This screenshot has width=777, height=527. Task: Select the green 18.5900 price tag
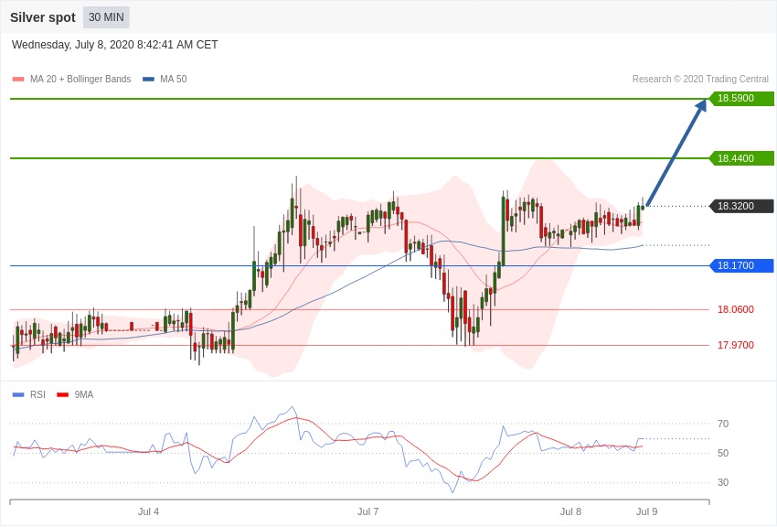pyautogui.click(x=741, y=99)
